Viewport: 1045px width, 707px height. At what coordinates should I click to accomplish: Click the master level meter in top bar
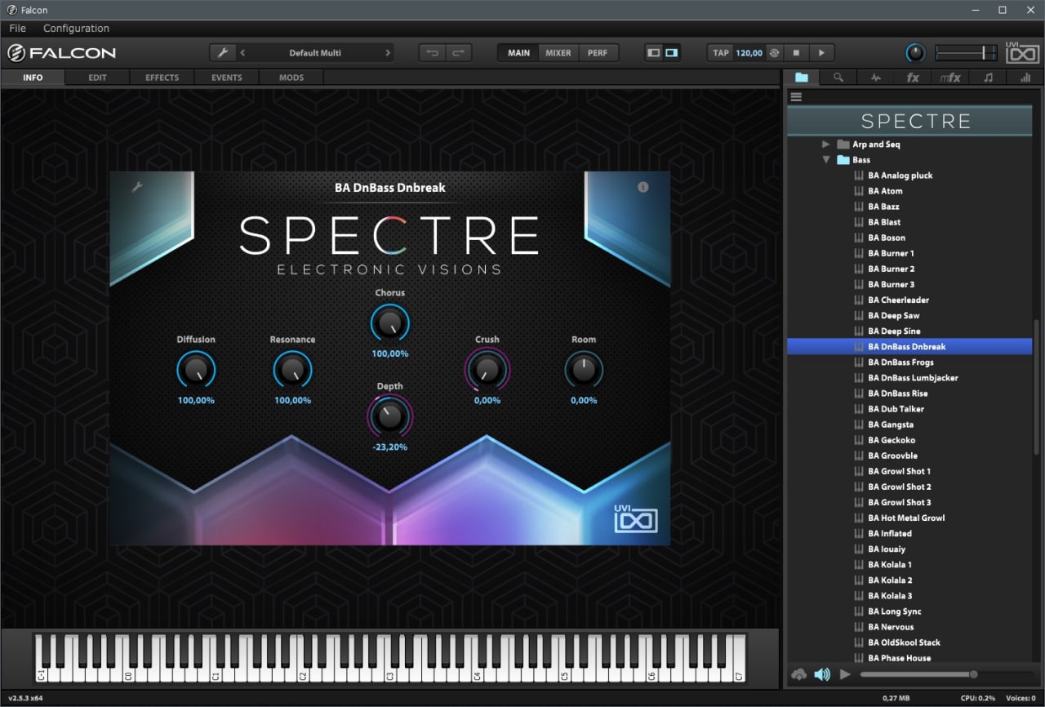967,53
